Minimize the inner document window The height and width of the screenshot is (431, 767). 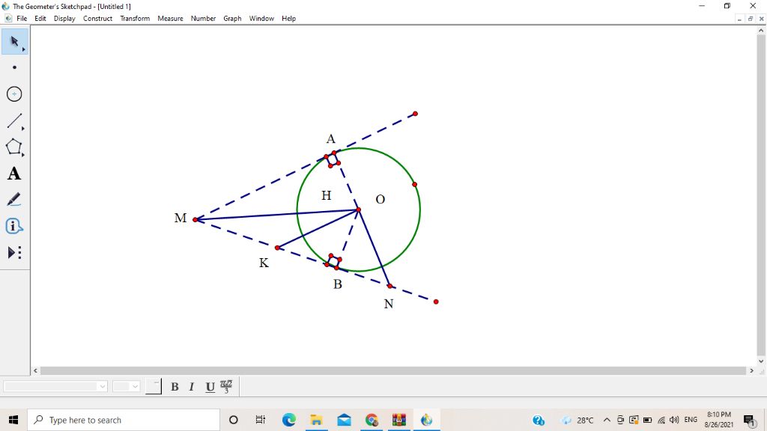click(739, 19)
